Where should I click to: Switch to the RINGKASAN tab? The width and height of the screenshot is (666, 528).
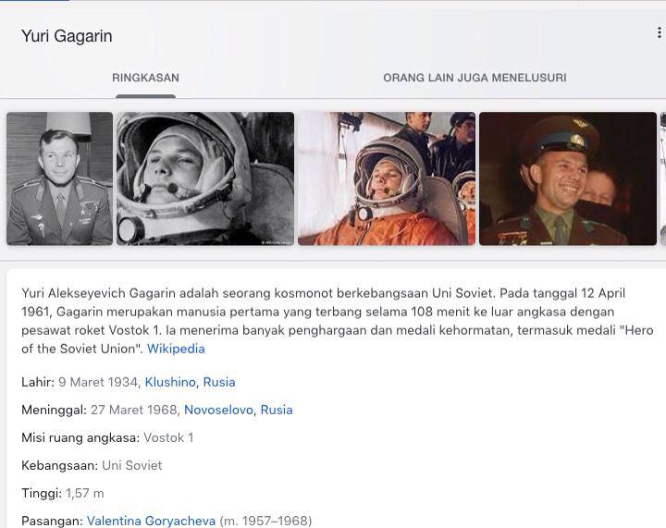146,78
